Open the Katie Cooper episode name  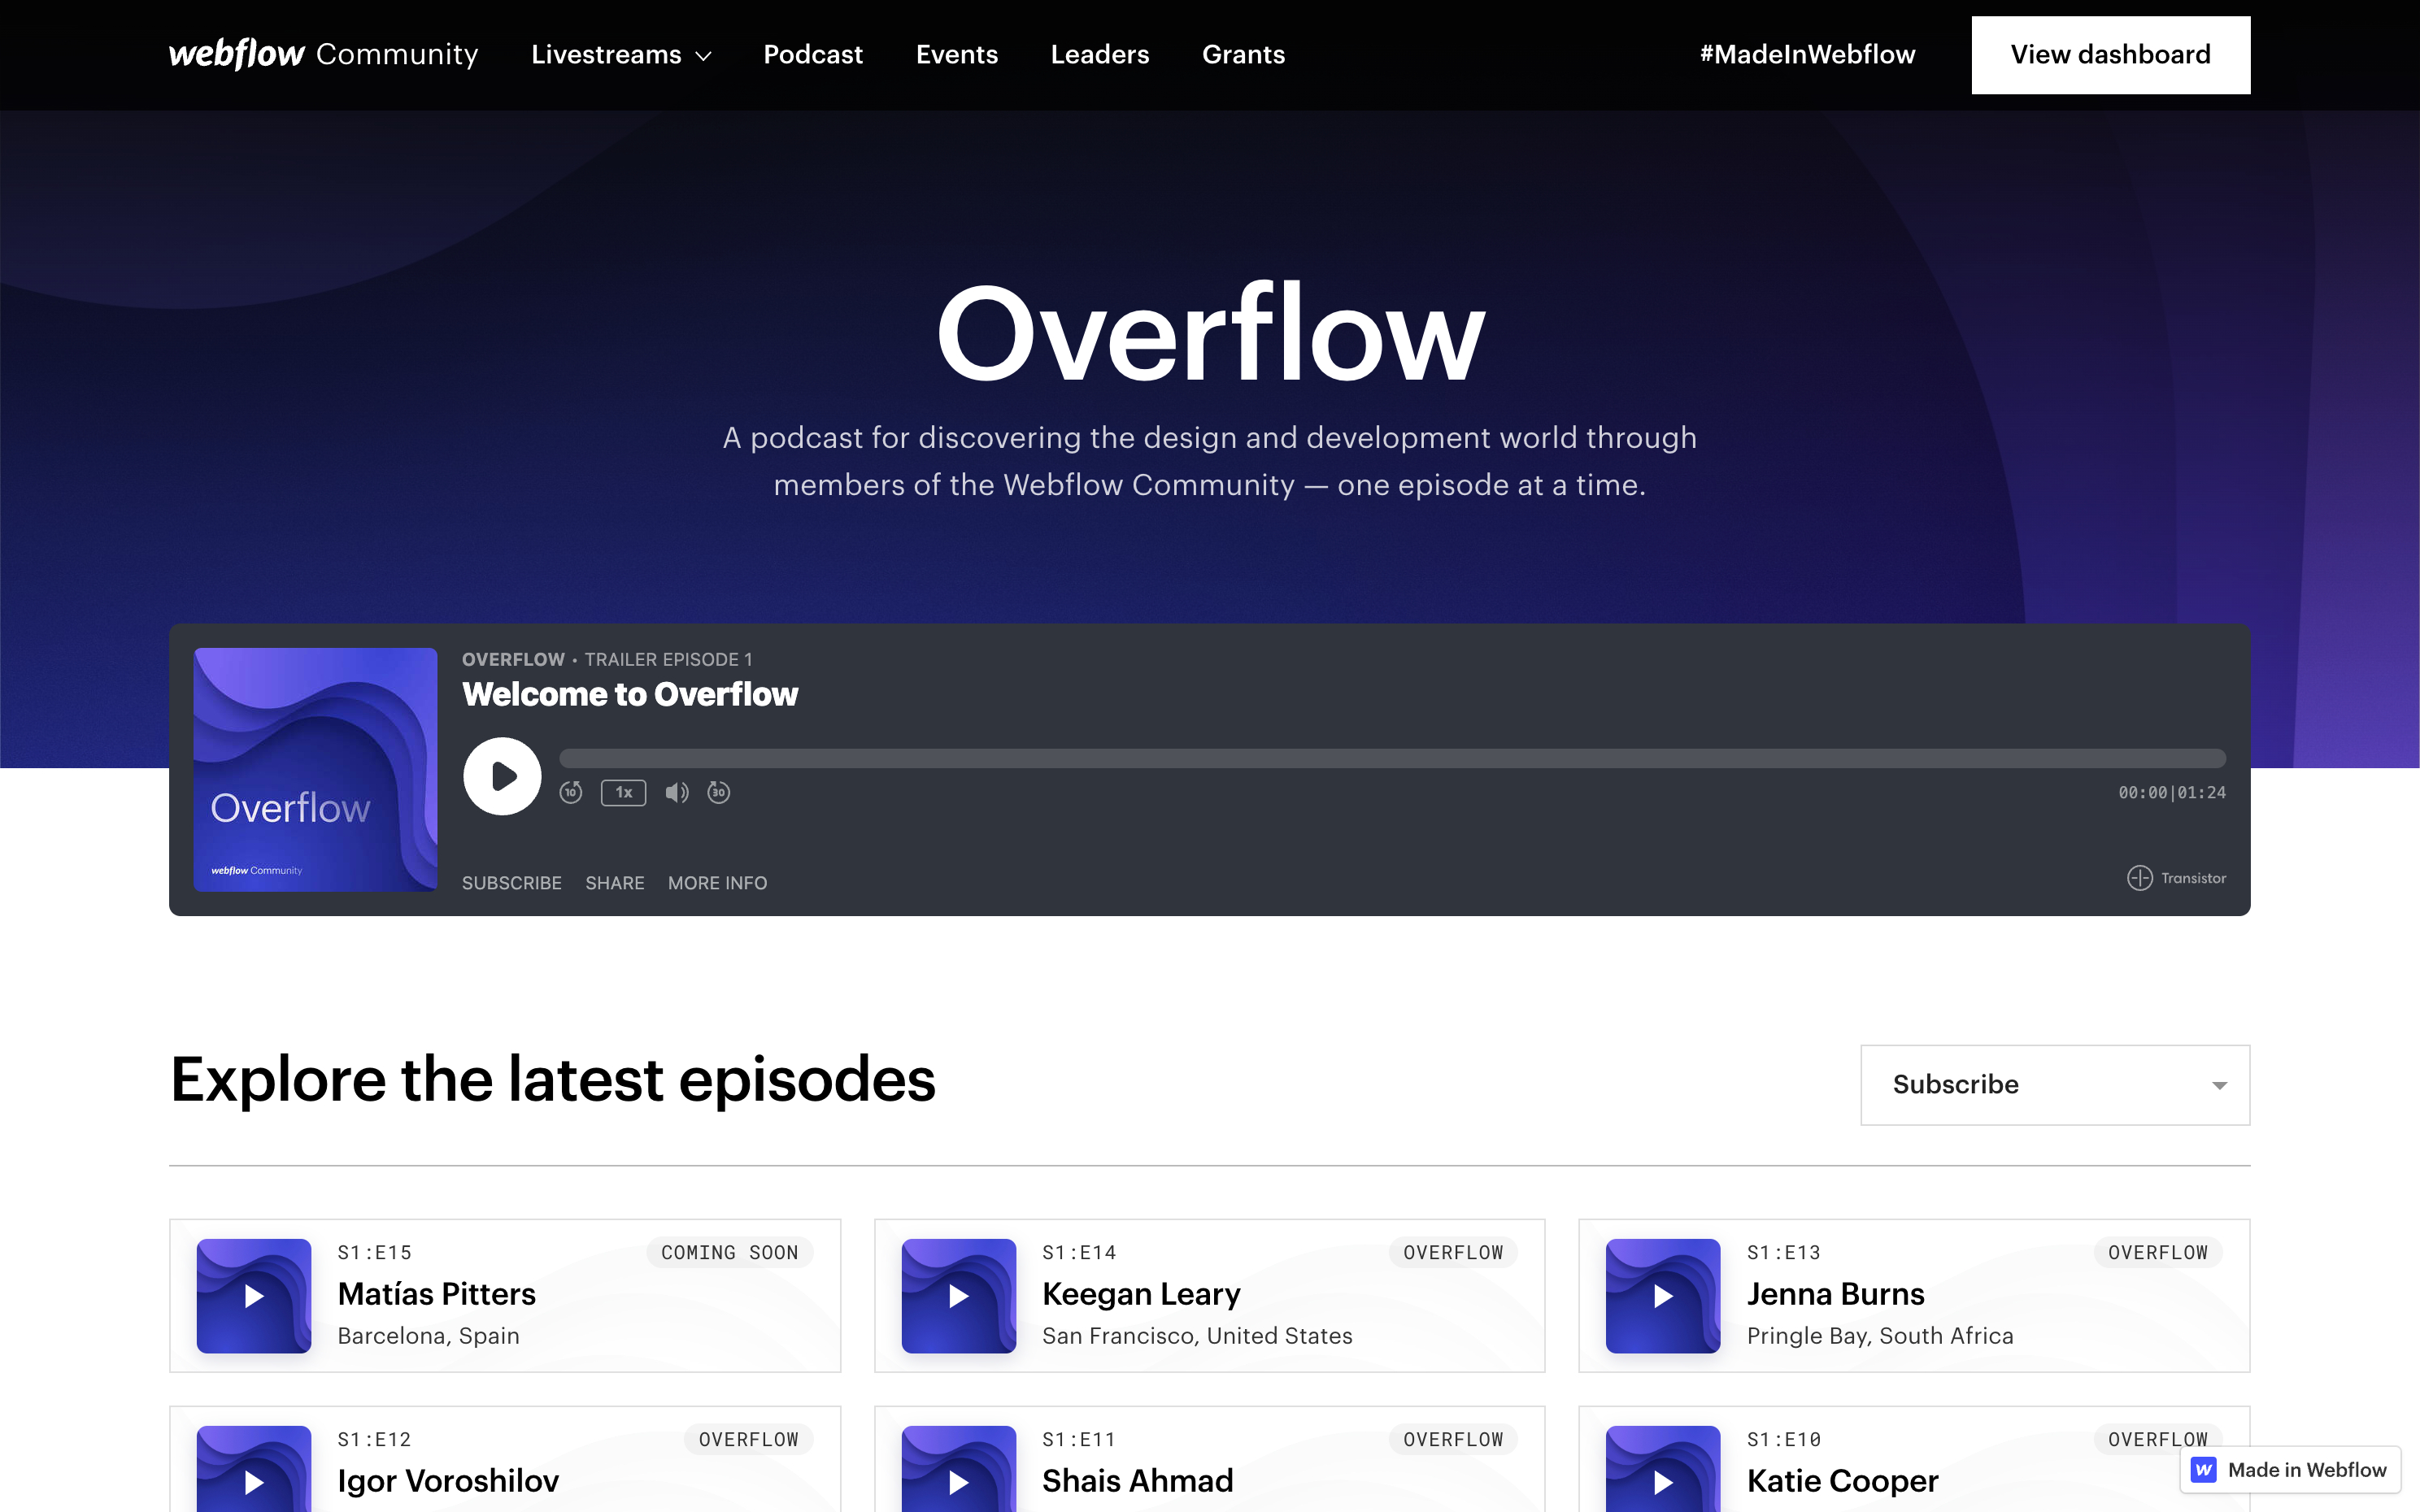pyautogui.click(x=1843, y=1481)
